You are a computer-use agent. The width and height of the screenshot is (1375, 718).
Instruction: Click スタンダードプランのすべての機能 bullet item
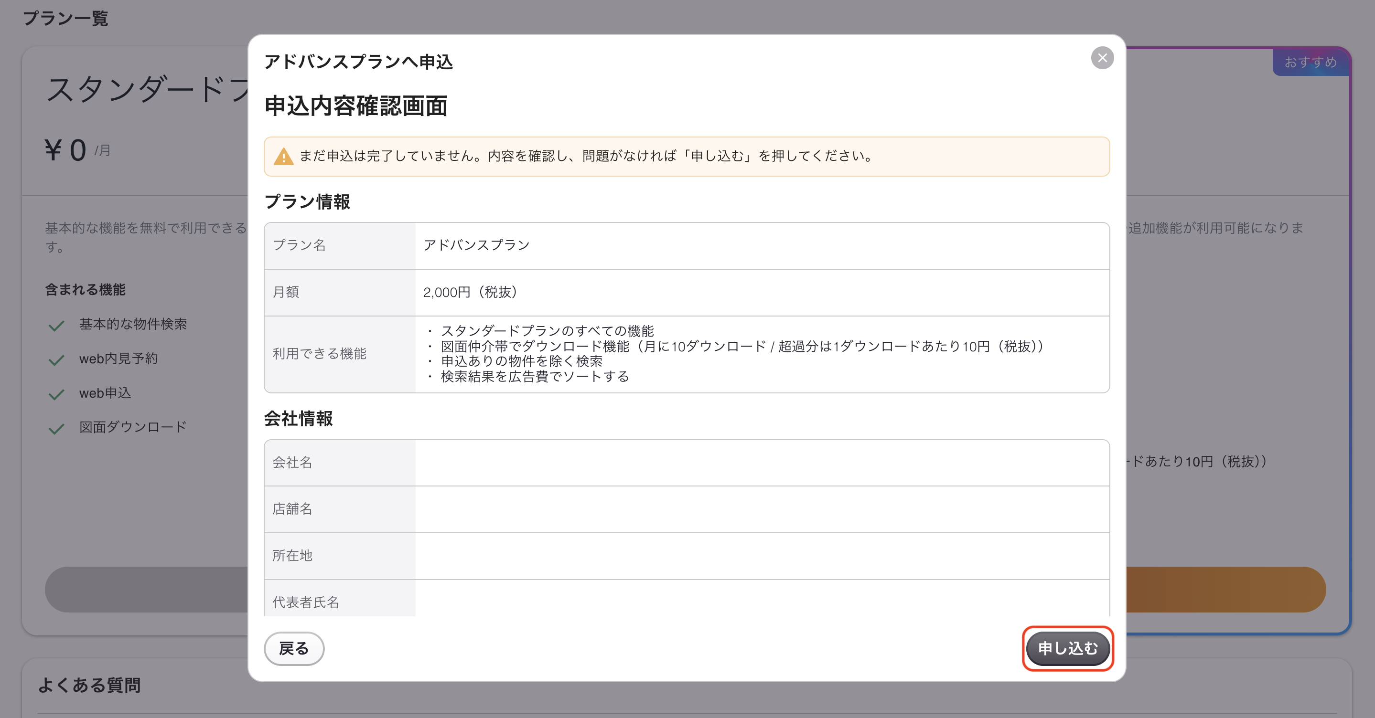click(x=547, y=331)
